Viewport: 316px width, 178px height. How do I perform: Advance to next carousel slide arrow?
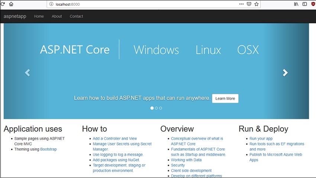pos(285,73)
